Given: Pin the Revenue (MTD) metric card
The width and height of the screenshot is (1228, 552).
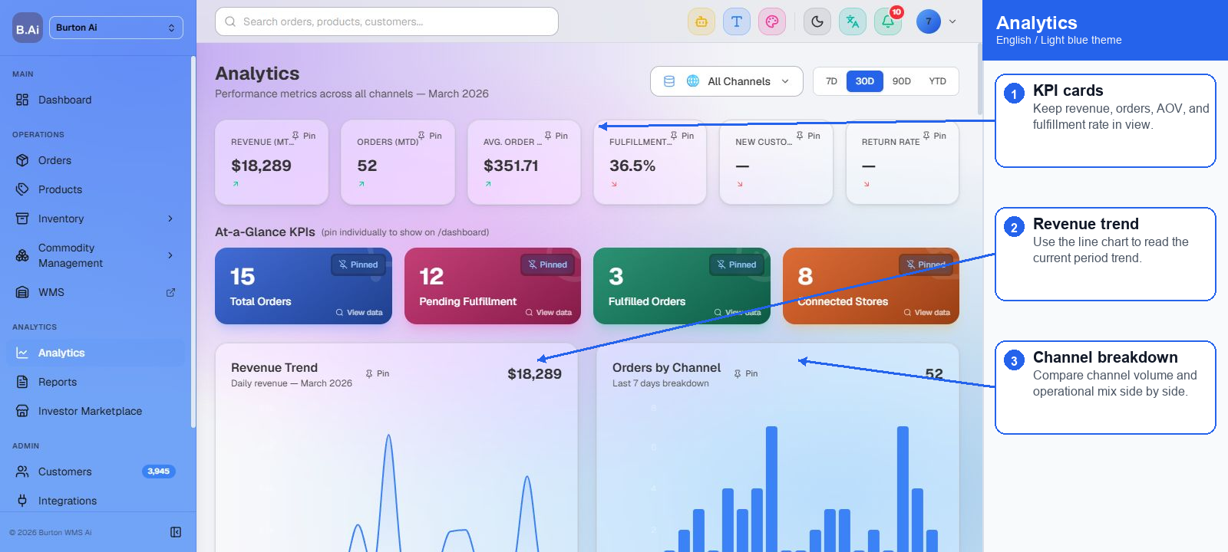Looking at the screenshot, I should coord(304,136).
